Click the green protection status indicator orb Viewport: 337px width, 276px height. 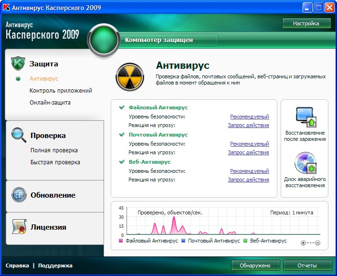[x=104, y=40]
